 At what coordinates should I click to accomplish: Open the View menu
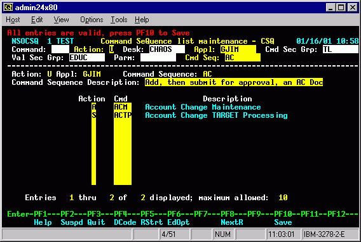coord(61,20)
